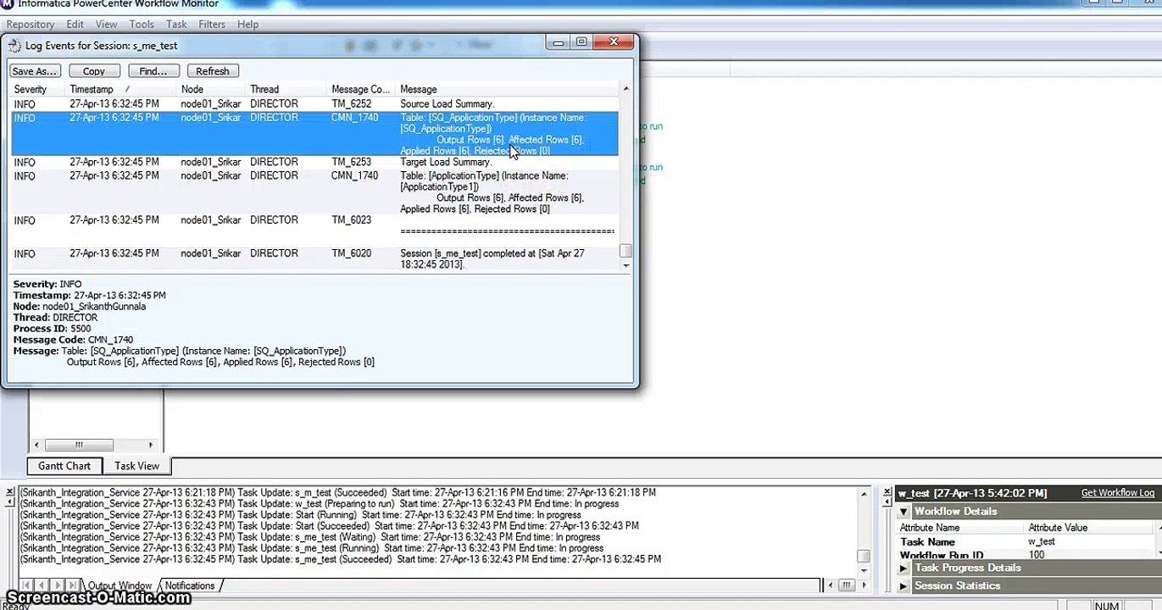This screenshot has width=1162, height=610.
Task: Click the 's_me_test (Succeeded)' output line
Action: point(341,559)
